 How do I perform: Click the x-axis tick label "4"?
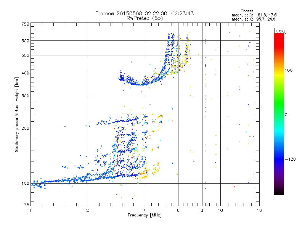(145, 210)
